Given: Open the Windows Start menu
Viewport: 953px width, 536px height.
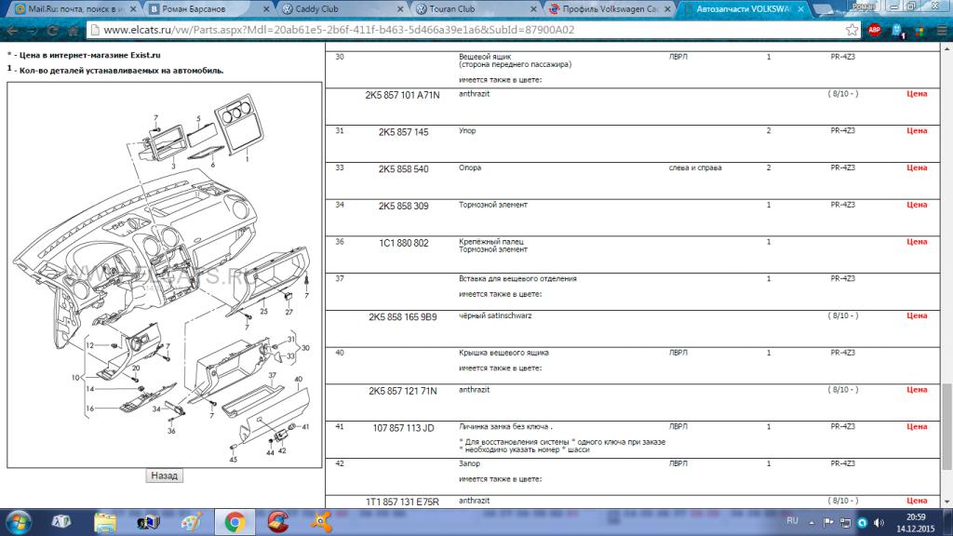Looking at the screenshot, I should [x=18, y=522].
